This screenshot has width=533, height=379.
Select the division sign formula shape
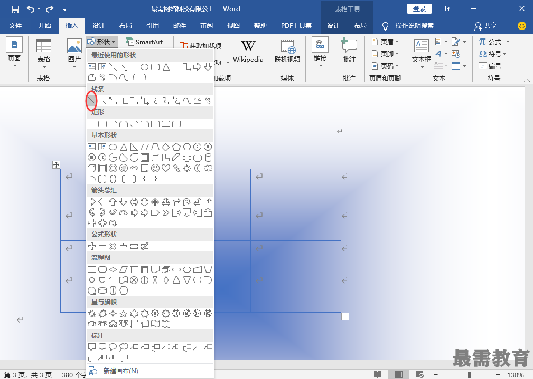click(124, 246)
